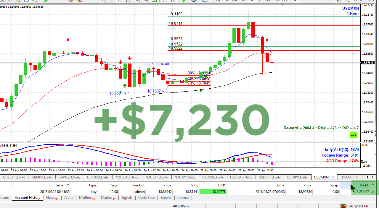This screenshot has height=213, width=379.
Task: View the Experts terminal tab
Action: (166, 198)
